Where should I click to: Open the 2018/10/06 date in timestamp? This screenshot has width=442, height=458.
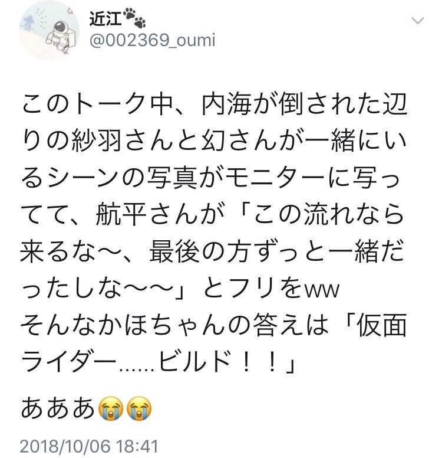click(65, 446)
